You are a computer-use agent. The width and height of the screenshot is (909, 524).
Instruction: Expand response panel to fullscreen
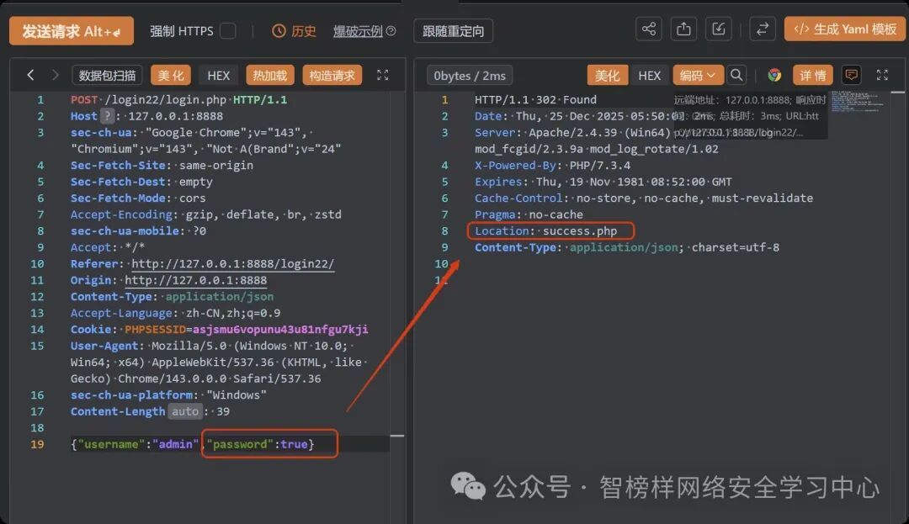pos(882,75)
